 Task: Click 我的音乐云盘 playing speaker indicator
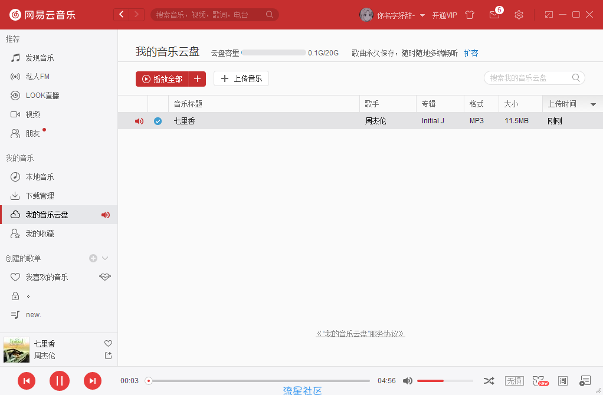pyautogui.click(x=106, y=215)
